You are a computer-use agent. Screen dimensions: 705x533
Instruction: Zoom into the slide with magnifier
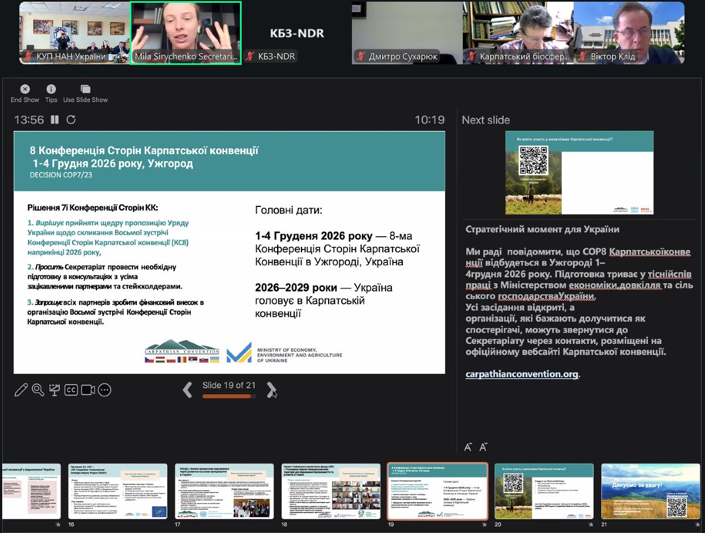coord(38,390)
